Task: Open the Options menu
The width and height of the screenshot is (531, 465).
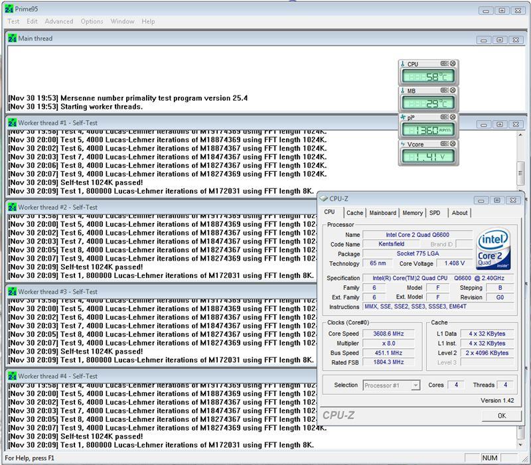Action: coord(92,21)
